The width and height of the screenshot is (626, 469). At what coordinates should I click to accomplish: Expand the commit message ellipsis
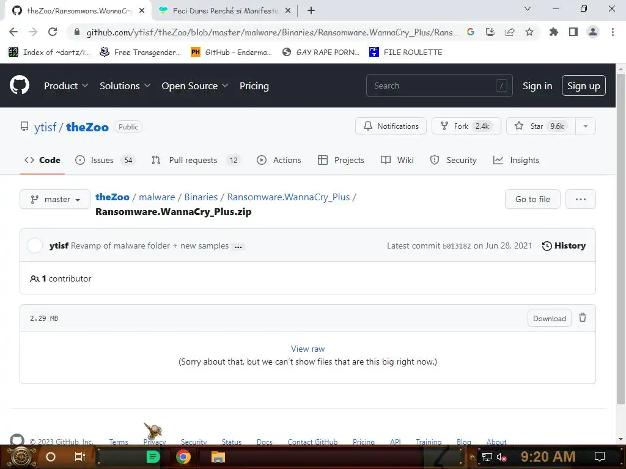coord(238,247)
